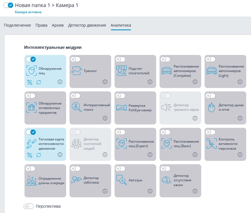Open face detection settings sliders icon

pos(30,82)
